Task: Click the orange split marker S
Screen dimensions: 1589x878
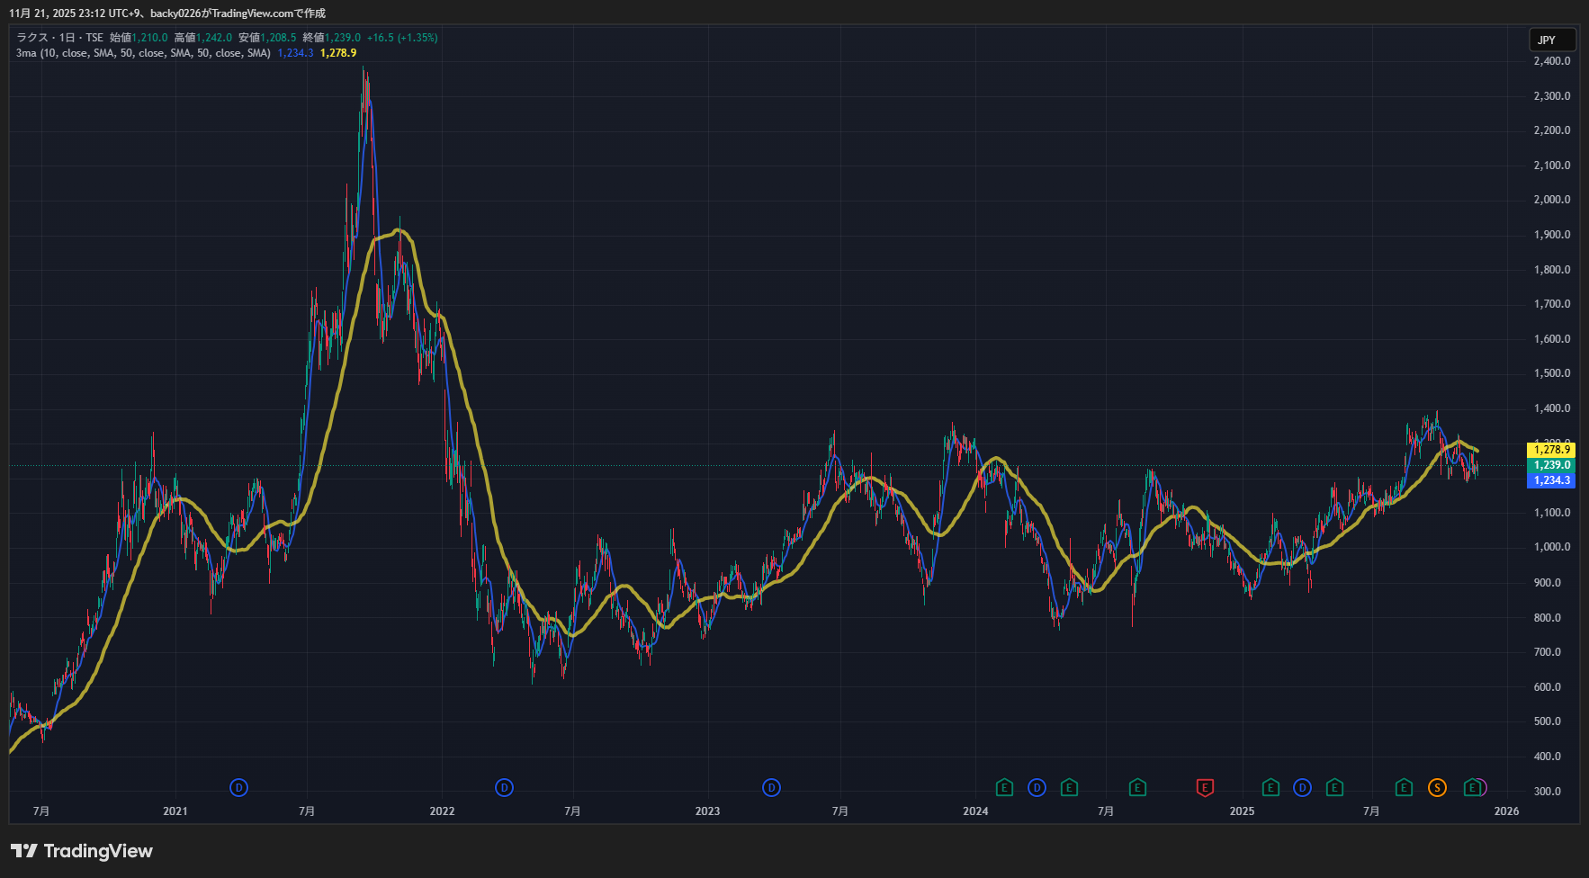Action: [1437, 788]
